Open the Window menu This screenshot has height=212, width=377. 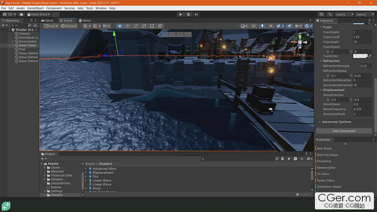point(101,8)
